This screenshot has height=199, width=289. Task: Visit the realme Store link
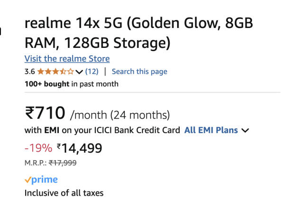click(67, 59)
